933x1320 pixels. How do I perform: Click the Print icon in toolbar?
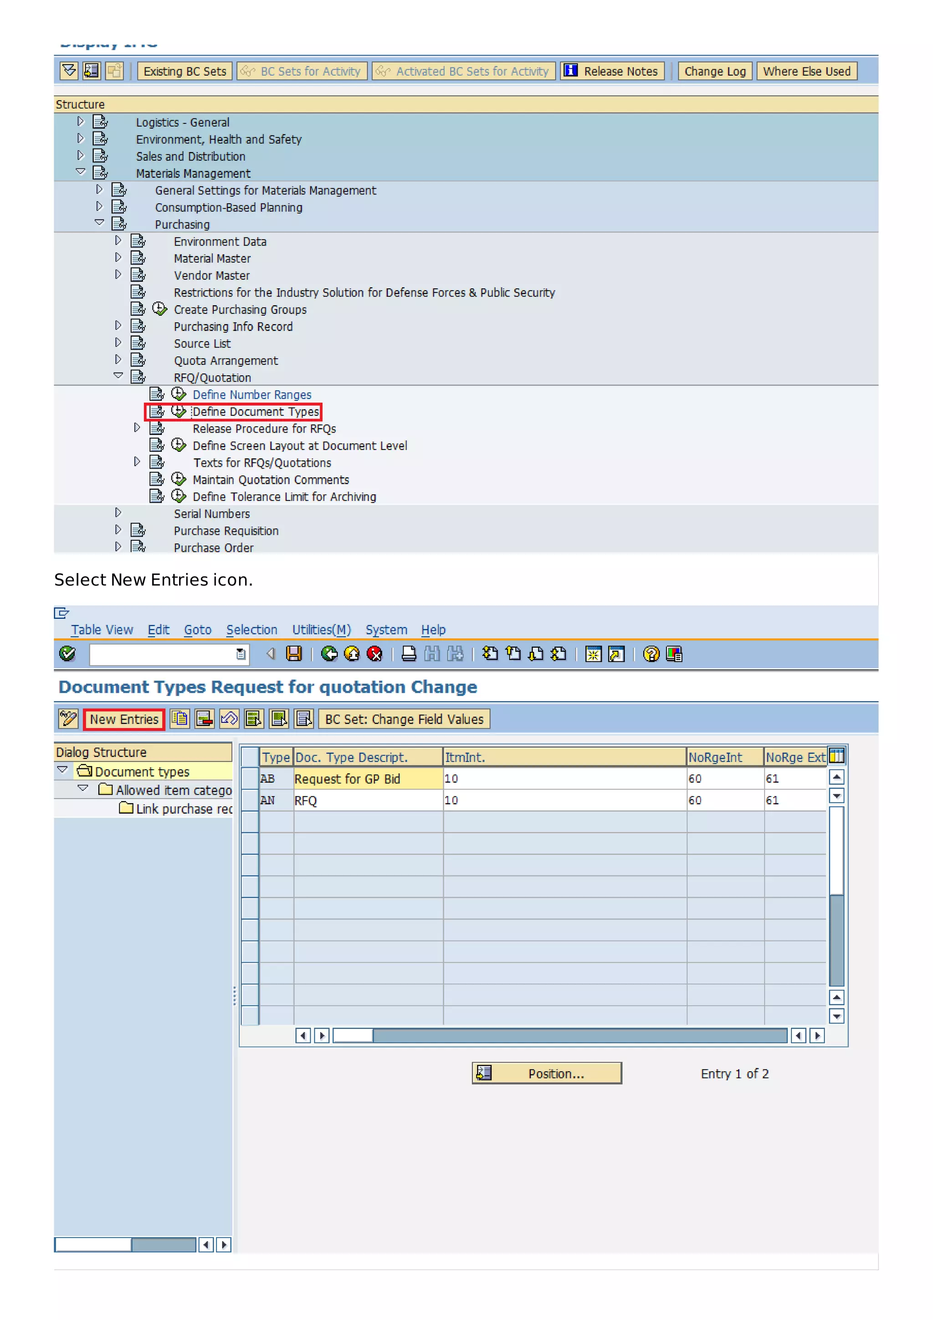(409, 654)
